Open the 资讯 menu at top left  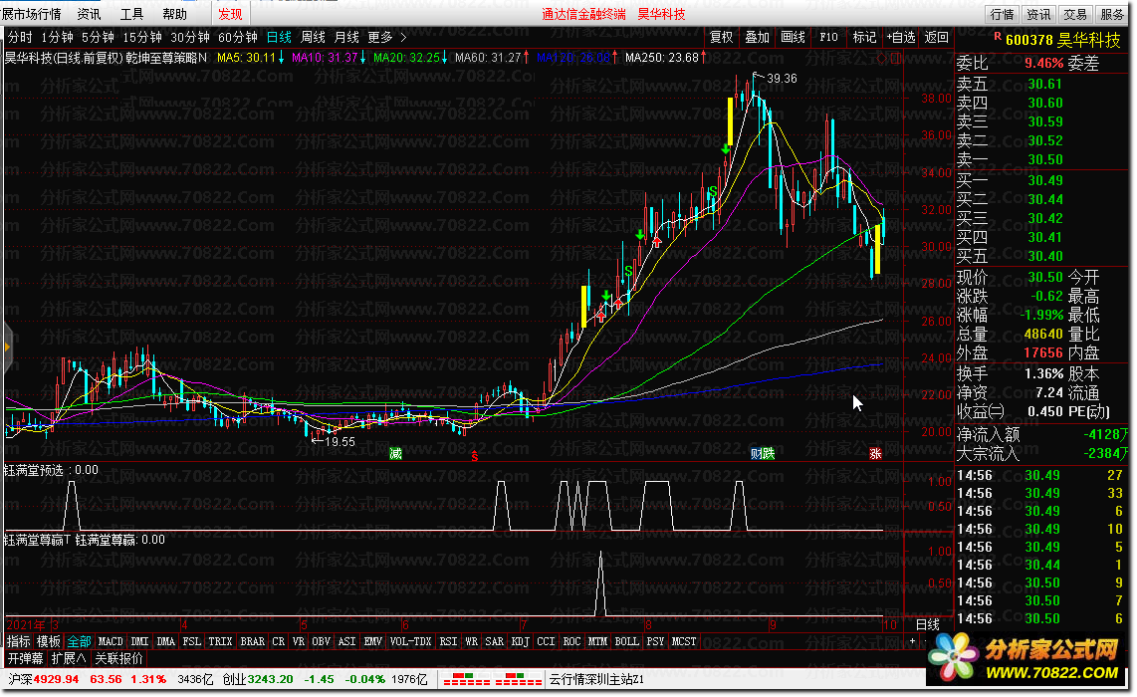90,14
